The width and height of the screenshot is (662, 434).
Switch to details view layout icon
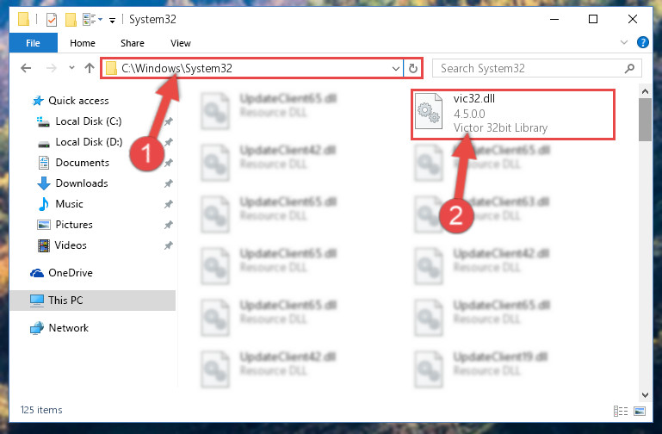click(x=620, y=411)
